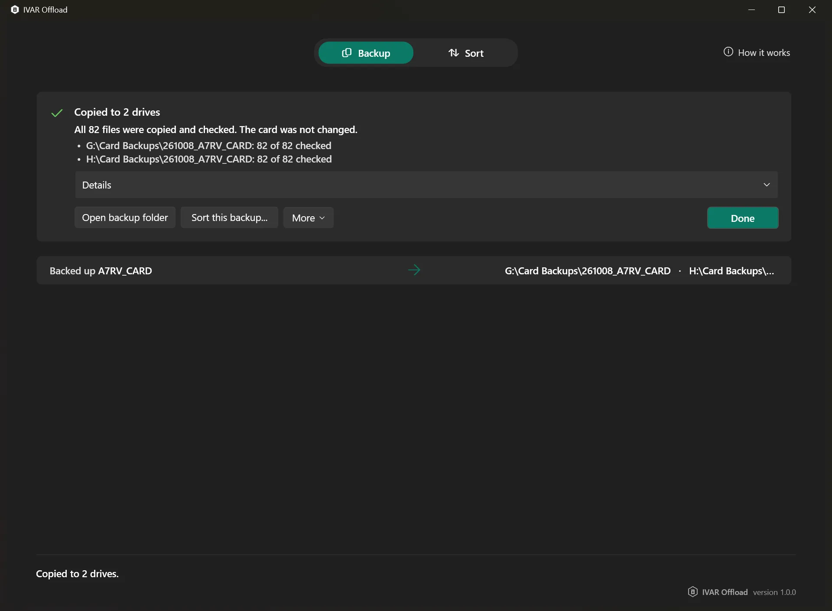
Task: Switch to the Backup tab
Action: (366, 53)
